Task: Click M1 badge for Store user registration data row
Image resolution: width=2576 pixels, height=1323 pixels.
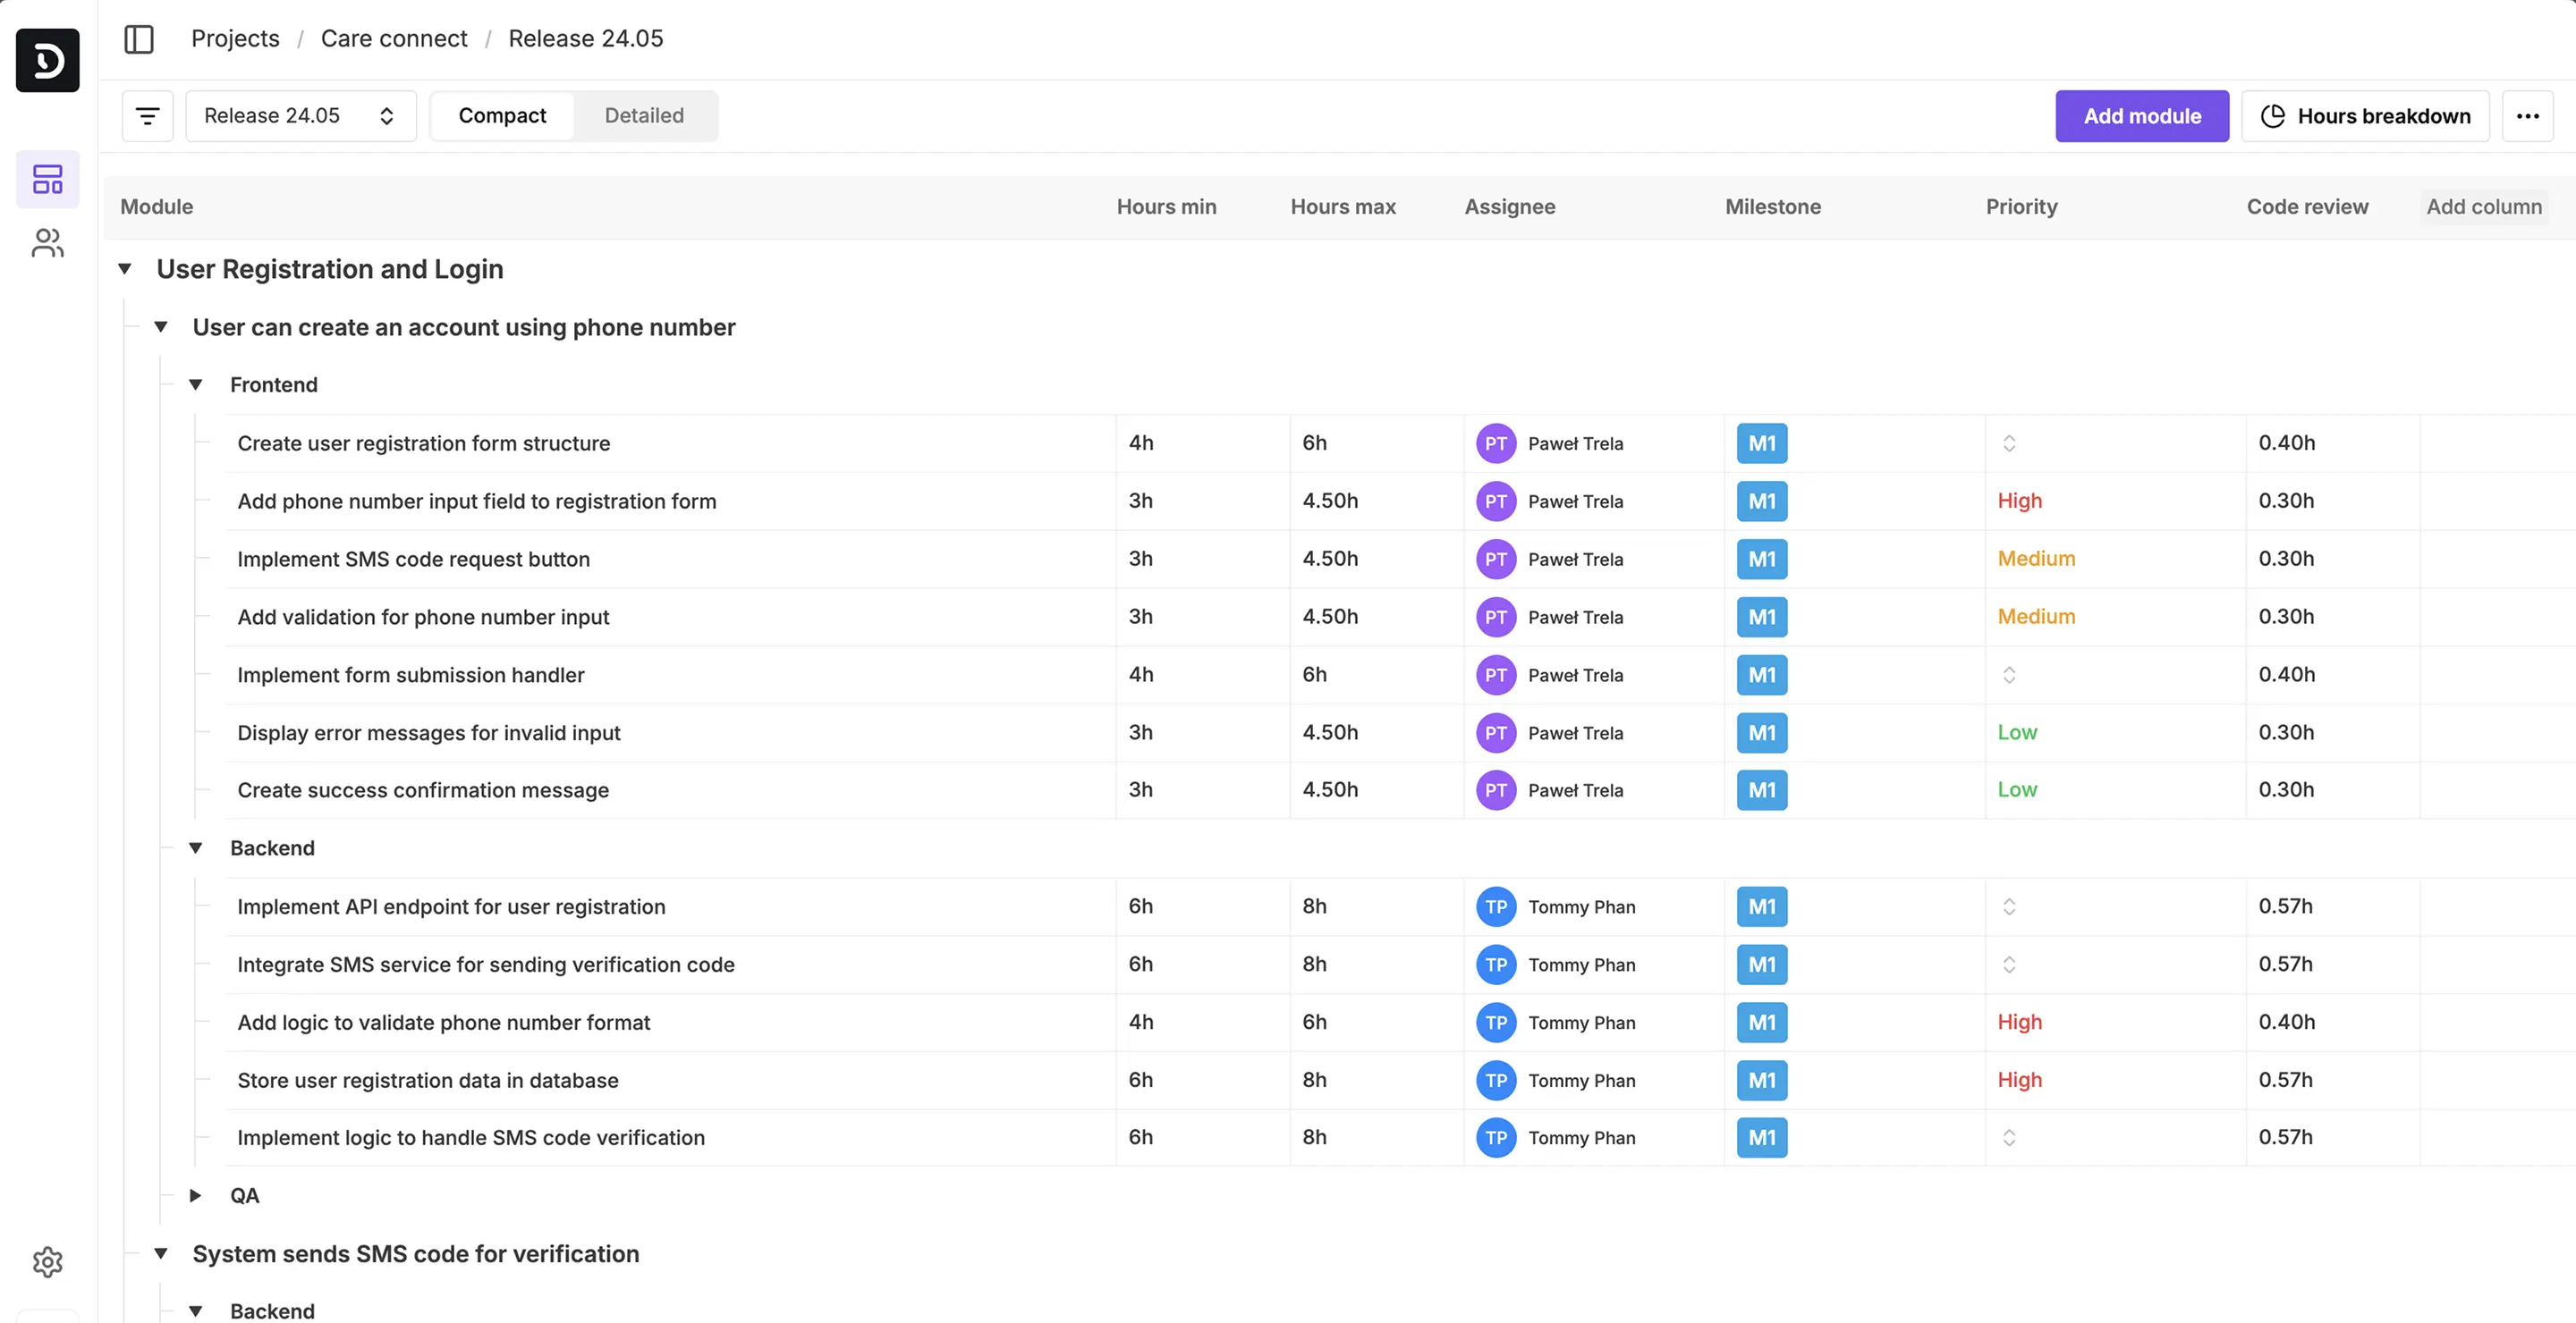Action: 1762,1080
